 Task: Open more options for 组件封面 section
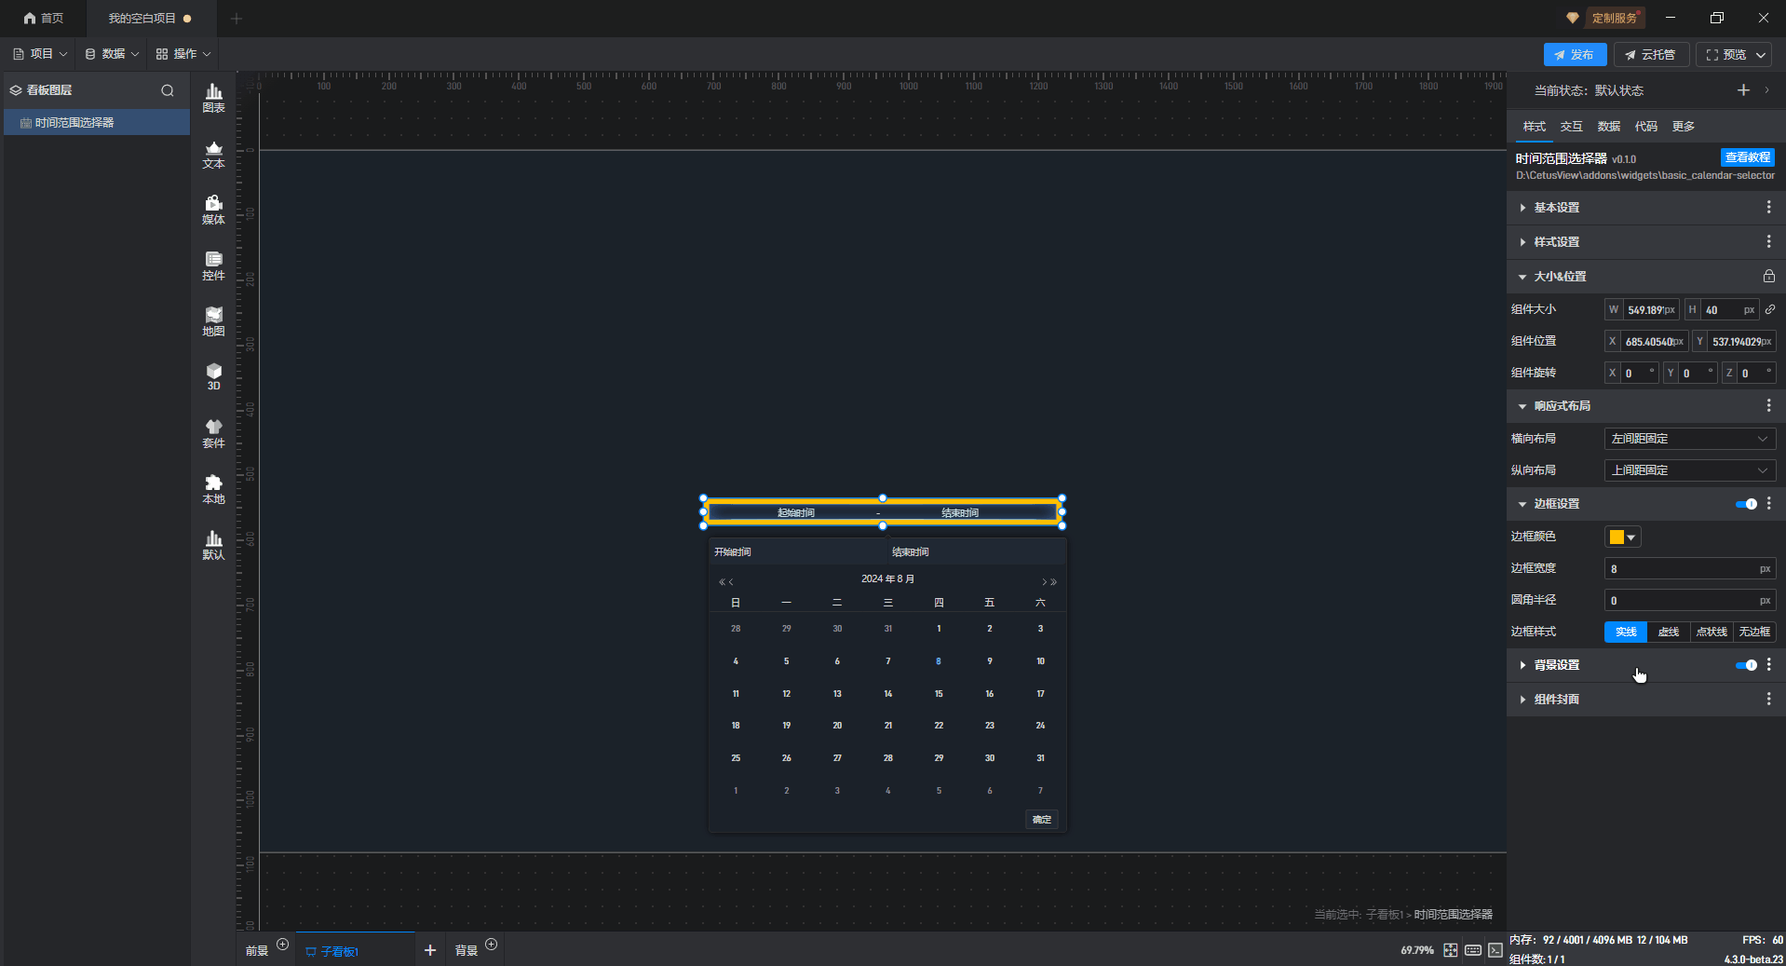click(1768, 699)
